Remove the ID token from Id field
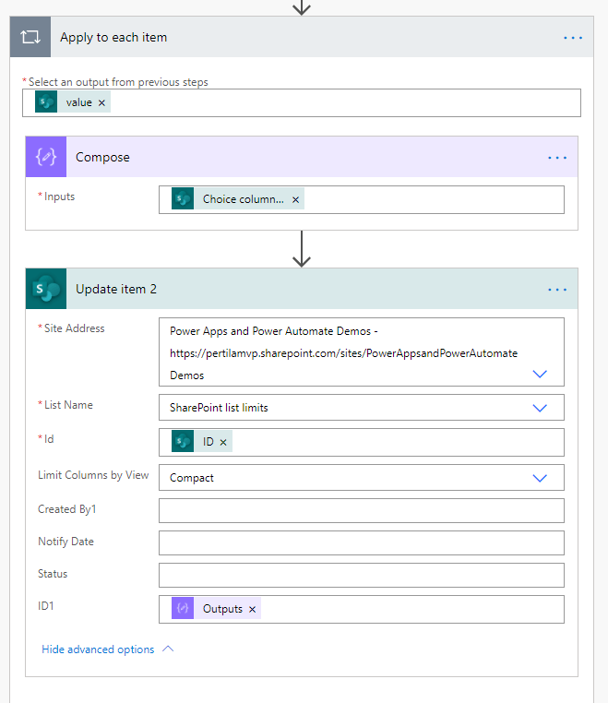This screenshot has height=703, width=608. pos(223,443)
